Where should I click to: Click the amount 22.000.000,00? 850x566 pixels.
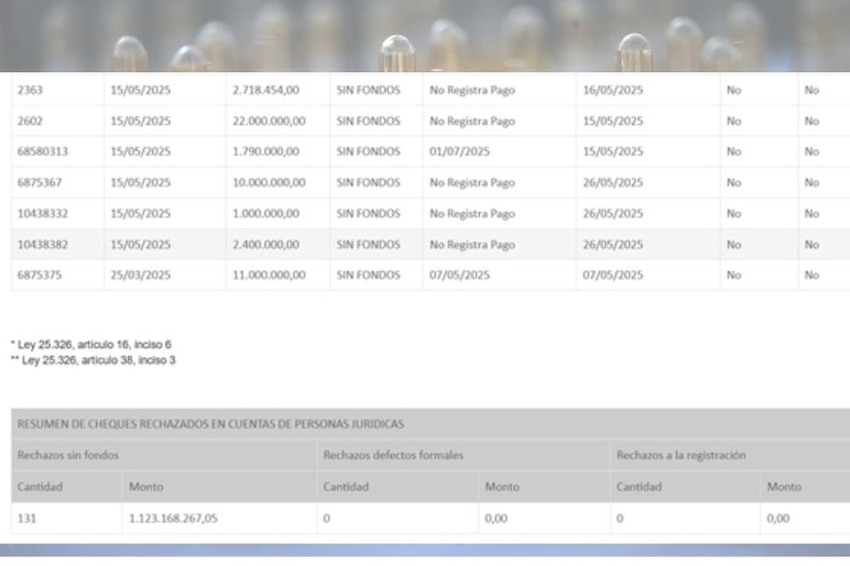pos(269,121)
